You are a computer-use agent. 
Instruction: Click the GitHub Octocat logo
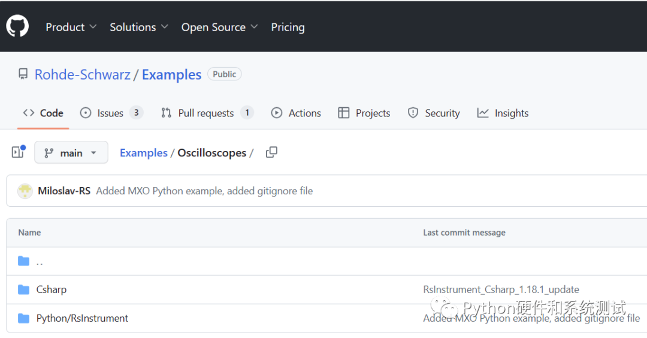point(17,26)
